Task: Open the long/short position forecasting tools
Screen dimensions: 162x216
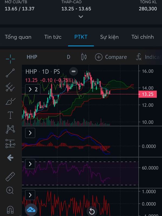Action: tap(10, 143)
